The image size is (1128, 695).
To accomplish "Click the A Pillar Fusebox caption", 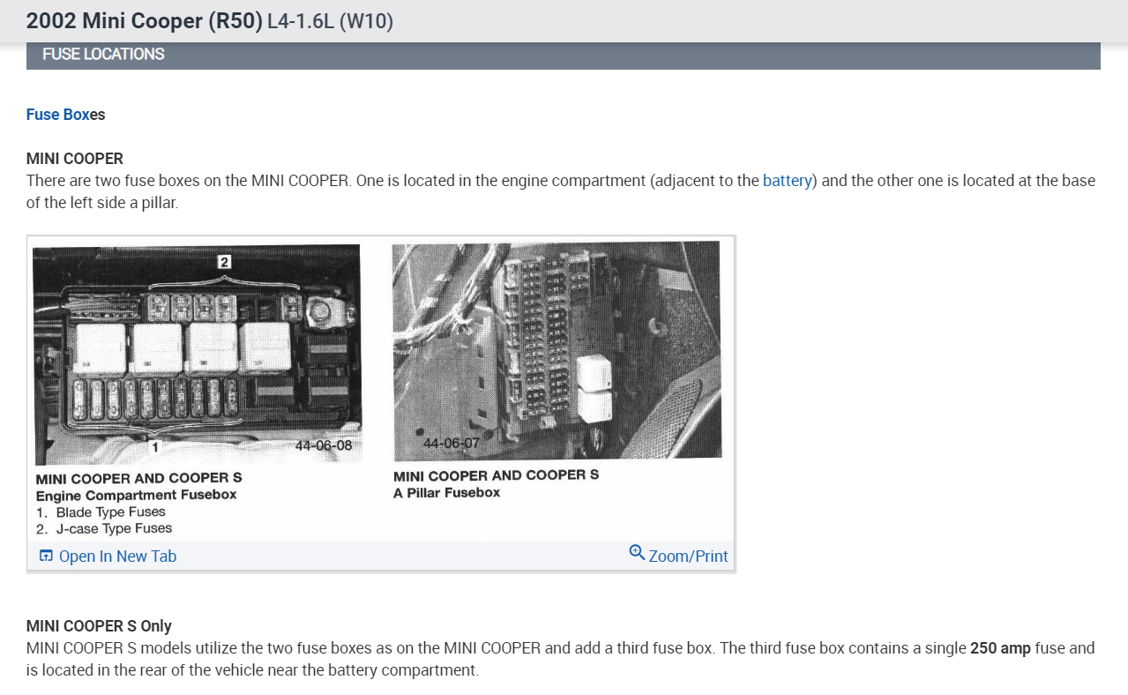I will pyautogui.click(x=446, y=492).
